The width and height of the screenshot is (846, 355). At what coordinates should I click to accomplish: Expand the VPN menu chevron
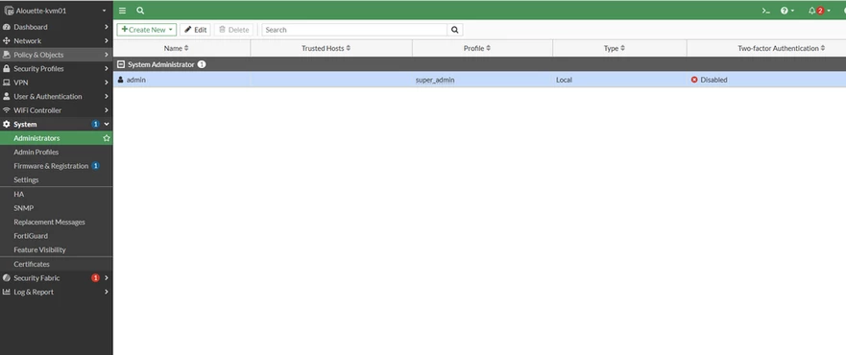(107, 83)
